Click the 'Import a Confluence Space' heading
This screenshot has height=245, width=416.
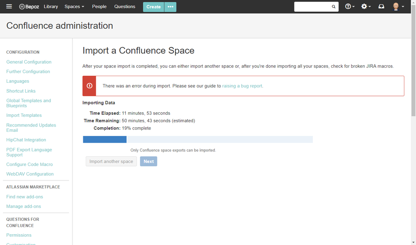coord(139,50)
